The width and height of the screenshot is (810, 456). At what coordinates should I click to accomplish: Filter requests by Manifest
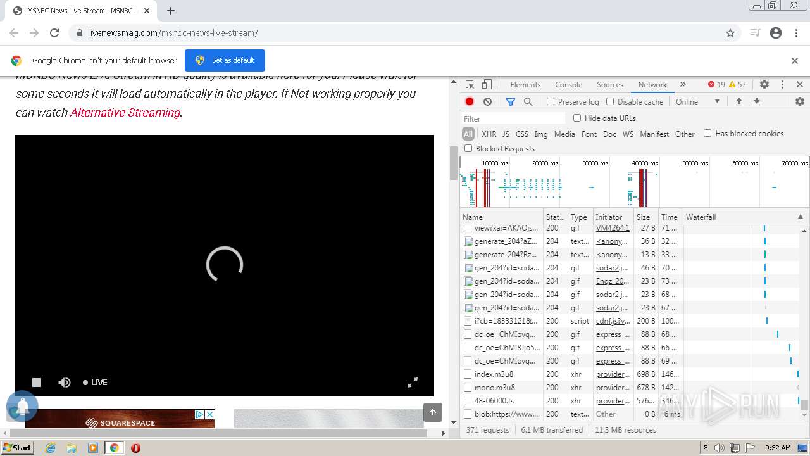(654, 134)
